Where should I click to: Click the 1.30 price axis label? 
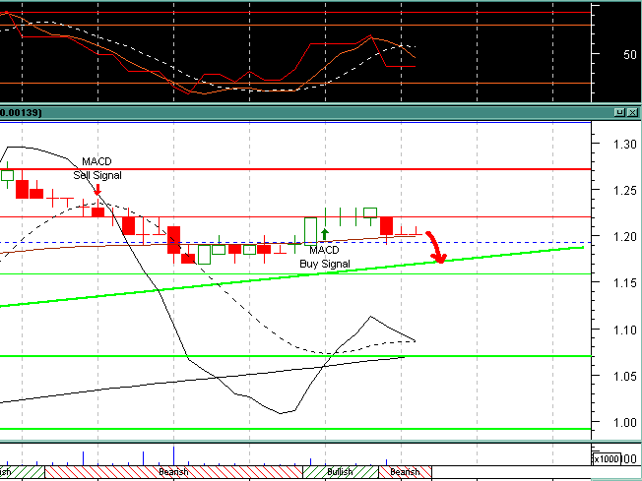click(625, 145)
